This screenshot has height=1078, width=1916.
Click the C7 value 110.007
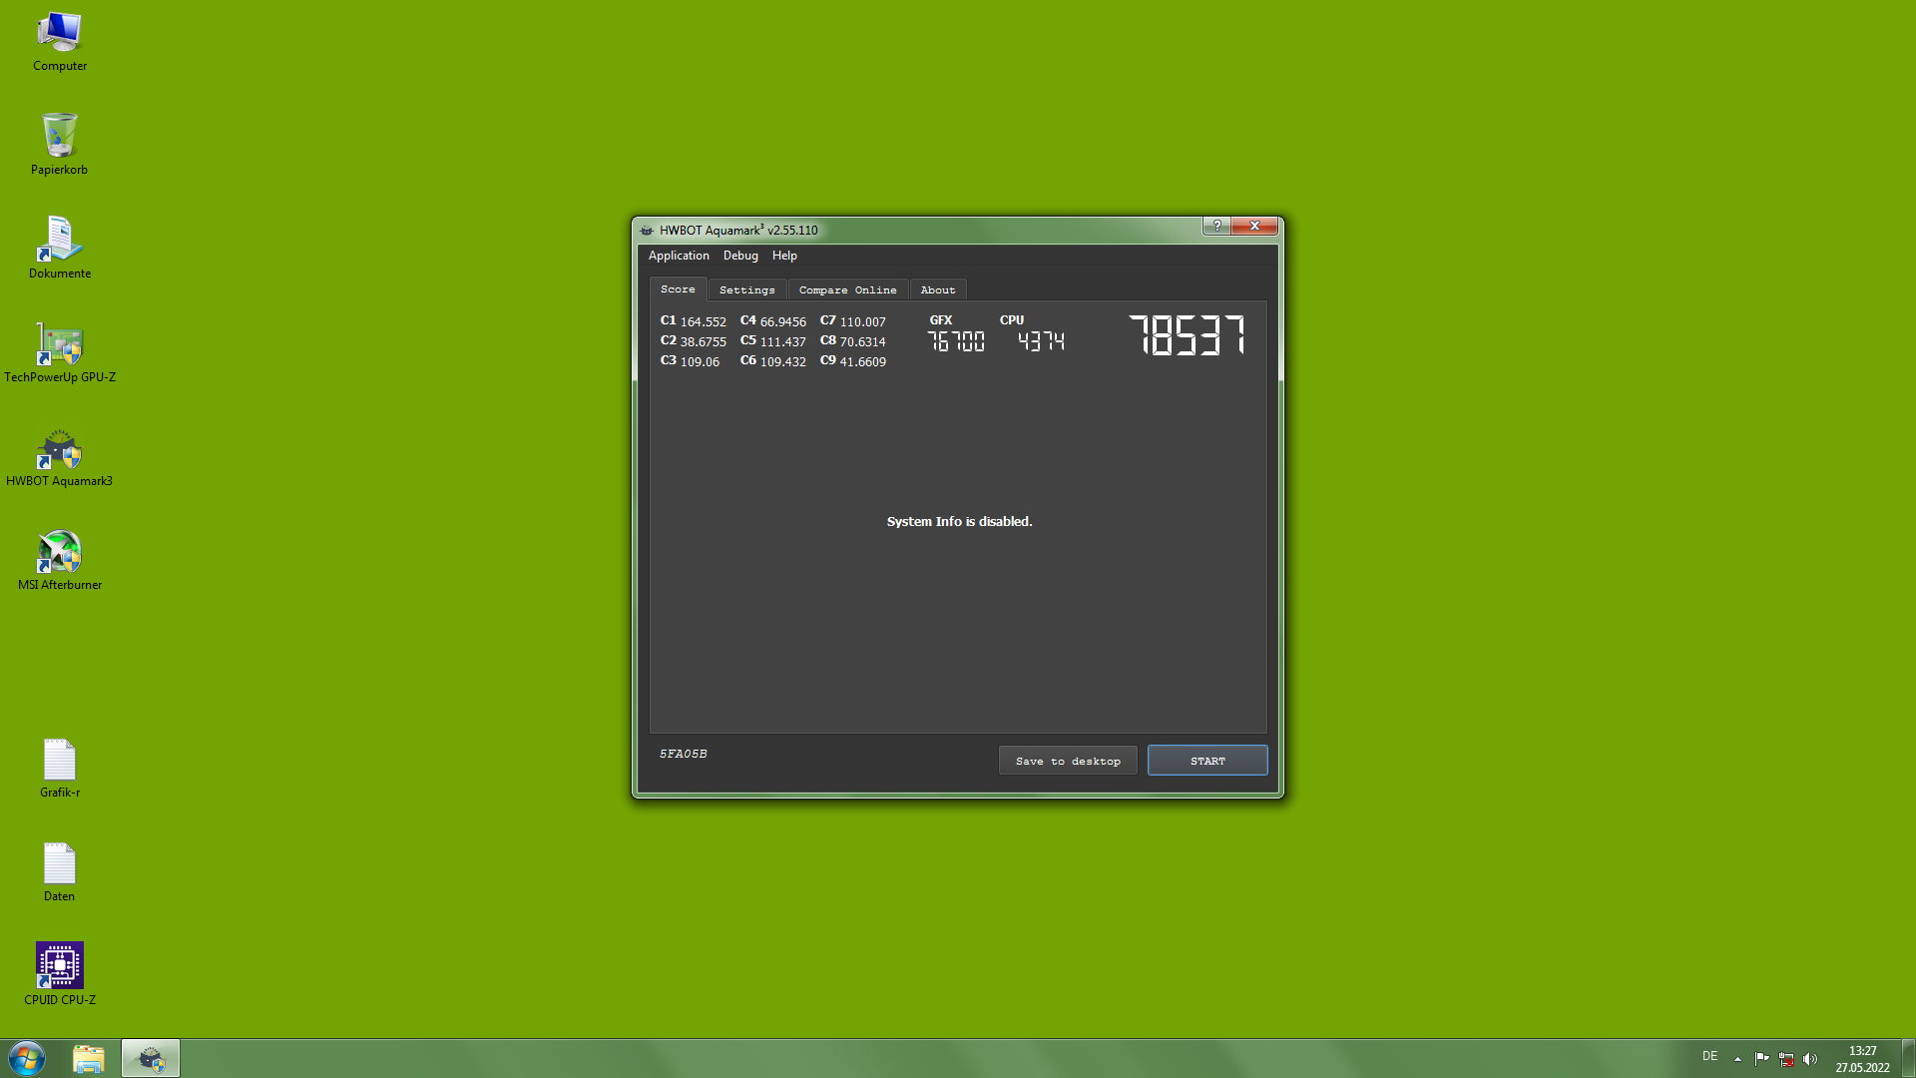coord(863,321)
